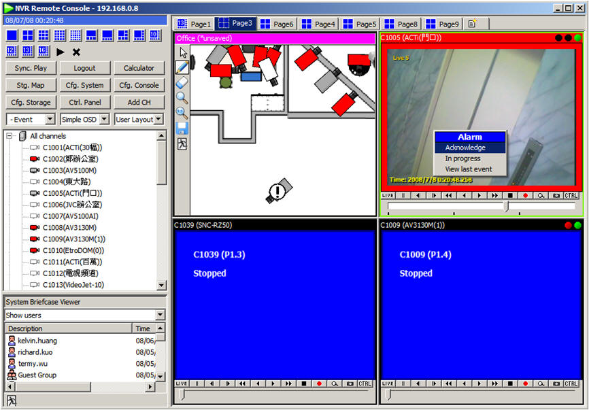Switch to the 2x2 quad layout icon
Image resolution: width=589 pixels, height=410 pixels.
[28, 35]
